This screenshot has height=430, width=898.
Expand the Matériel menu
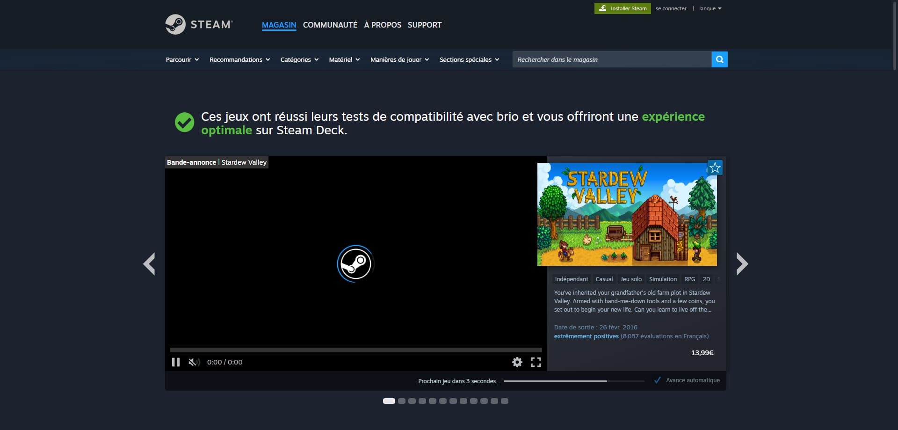coord(344,59)
